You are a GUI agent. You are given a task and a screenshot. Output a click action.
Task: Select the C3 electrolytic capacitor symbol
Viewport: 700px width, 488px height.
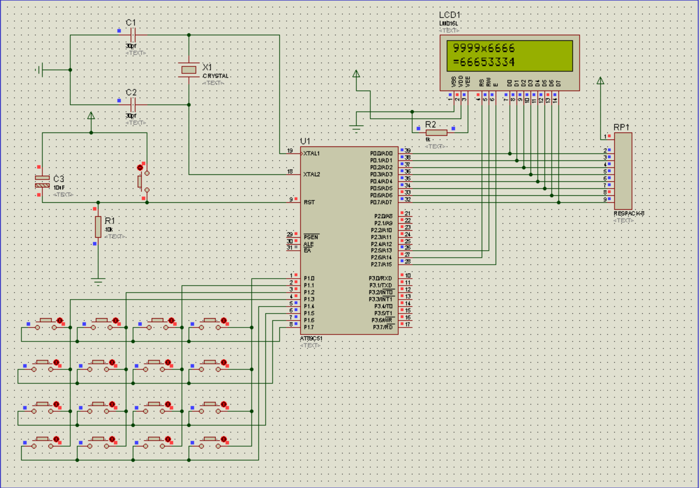click(x=42, y=182)
